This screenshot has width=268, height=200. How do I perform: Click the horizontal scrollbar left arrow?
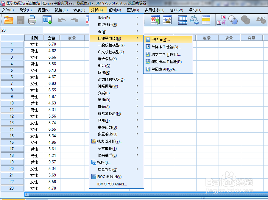(x=27, y=194)
